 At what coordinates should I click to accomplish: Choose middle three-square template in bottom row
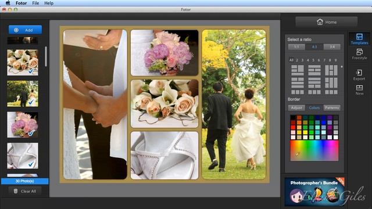(x=314, y=92)
